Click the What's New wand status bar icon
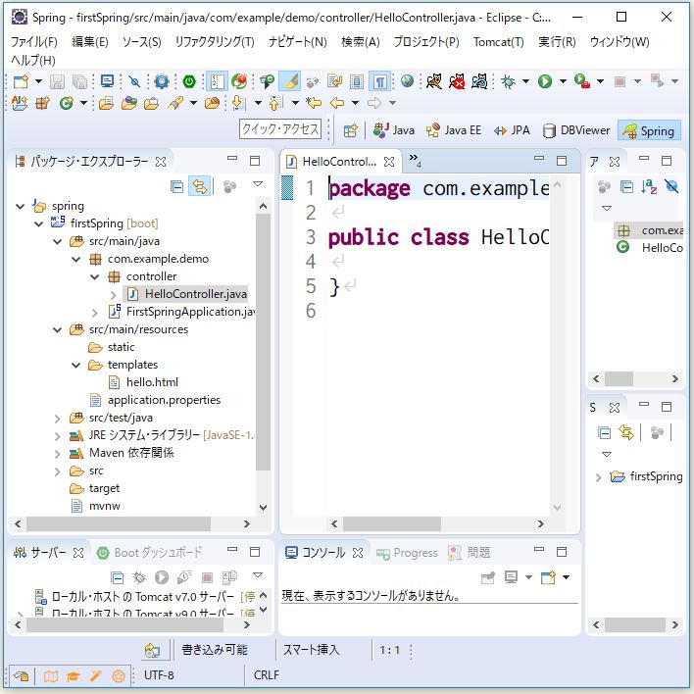Screen dimensions: 694x694 pyautogui.click(x=96, y=676)
